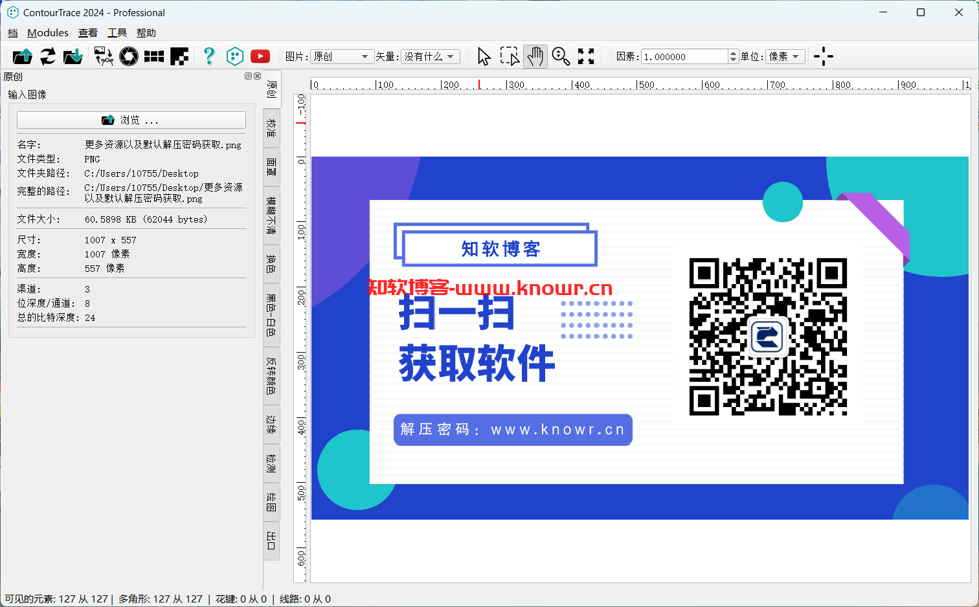979x607 pixels.
Task: Switch to the 出口 vertical tab
Action: pos(272,541)
